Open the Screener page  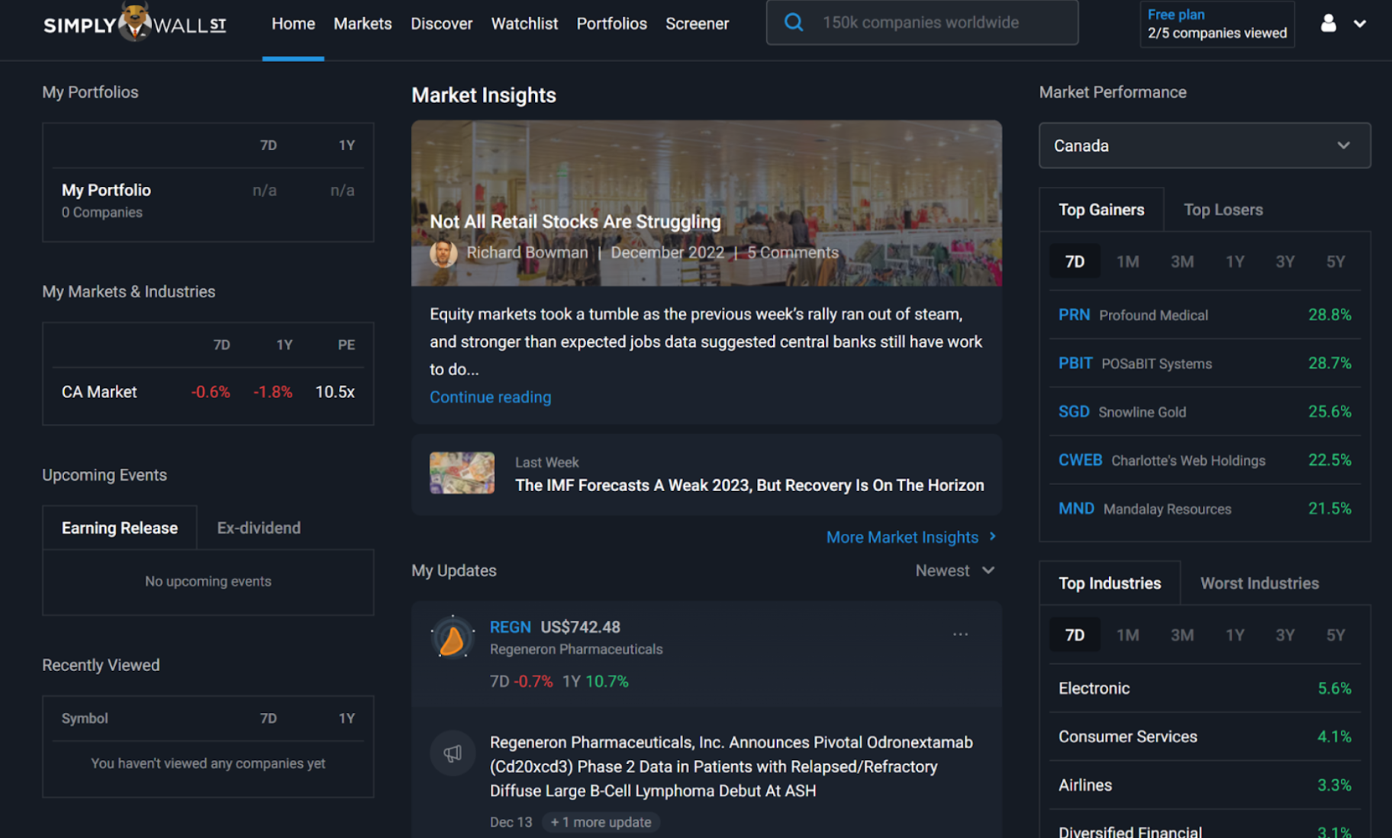(697, 24)
